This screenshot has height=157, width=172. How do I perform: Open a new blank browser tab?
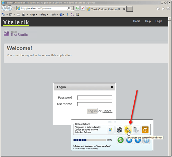coord(130,9)
